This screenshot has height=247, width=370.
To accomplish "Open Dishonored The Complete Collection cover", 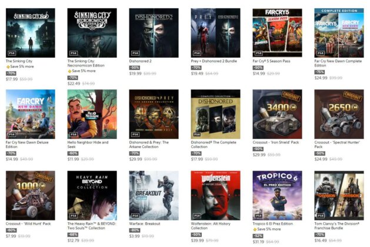I will 215,114.
